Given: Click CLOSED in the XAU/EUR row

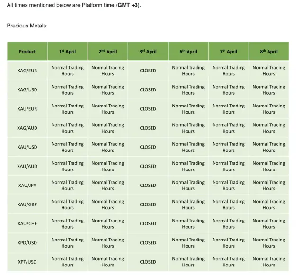Looking at the screenshot, I should tap(148, 109).
